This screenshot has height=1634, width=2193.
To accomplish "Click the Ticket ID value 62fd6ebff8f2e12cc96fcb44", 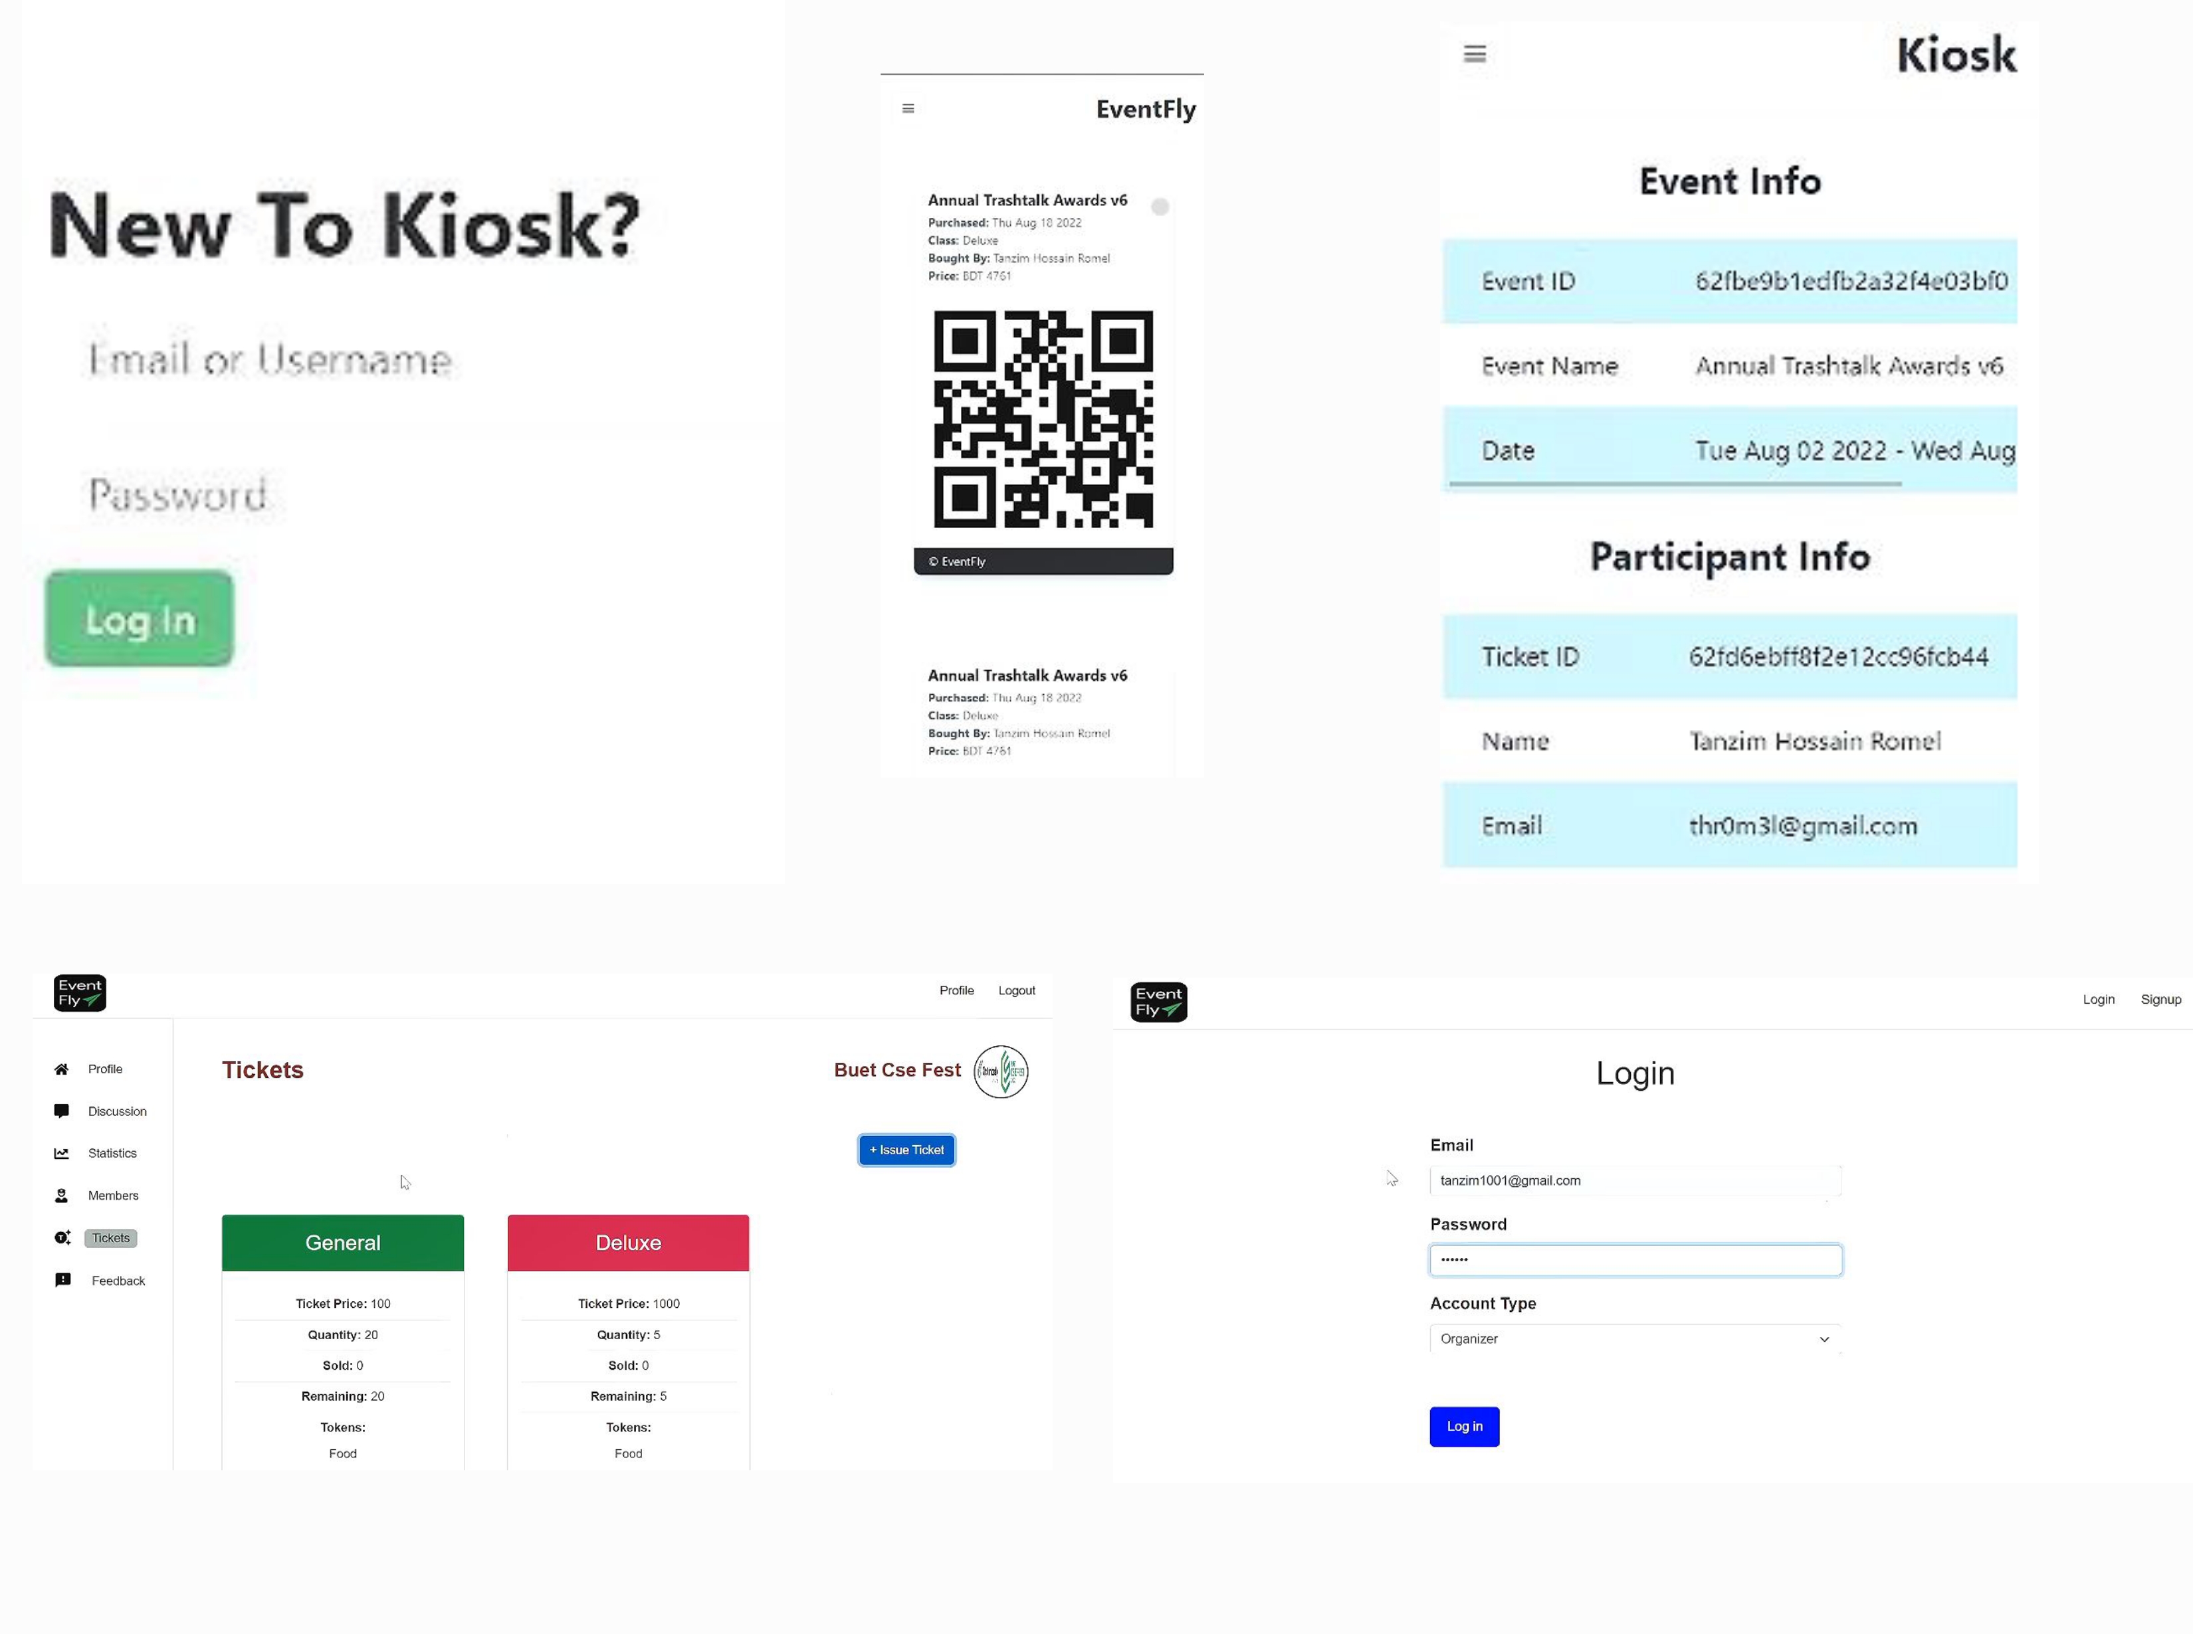I will [1837, 657].
